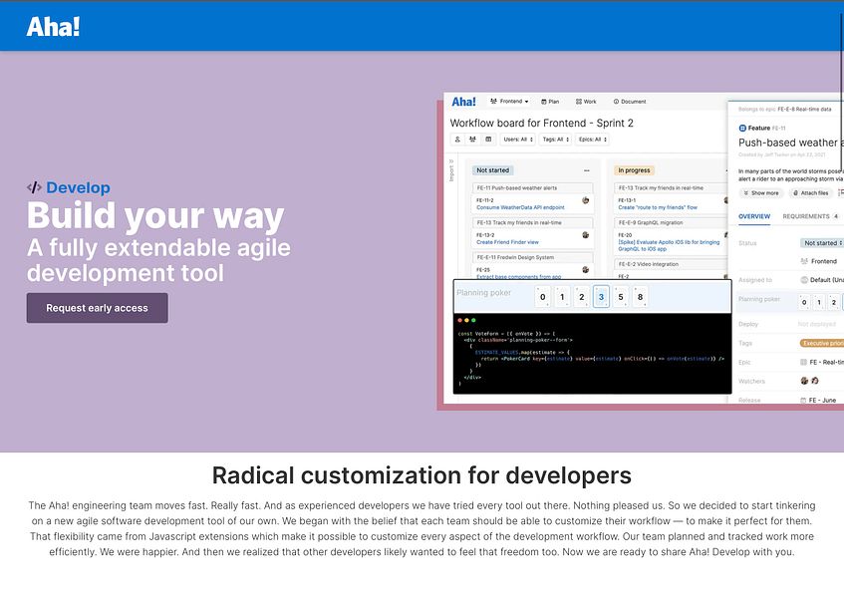Open the Plan menu in embedded nav
The width and height of the screenshot is (844, 598).
tap(550, 102)
